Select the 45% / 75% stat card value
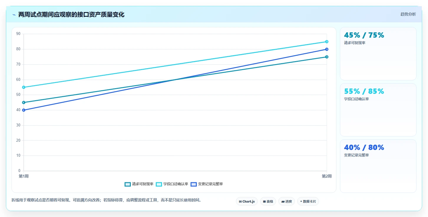The height and width of the screenshot is (217, 428). click(364, 35)
